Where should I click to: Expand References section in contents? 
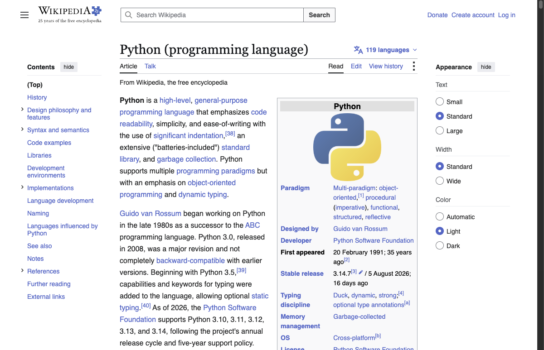(x=22, y=271)
